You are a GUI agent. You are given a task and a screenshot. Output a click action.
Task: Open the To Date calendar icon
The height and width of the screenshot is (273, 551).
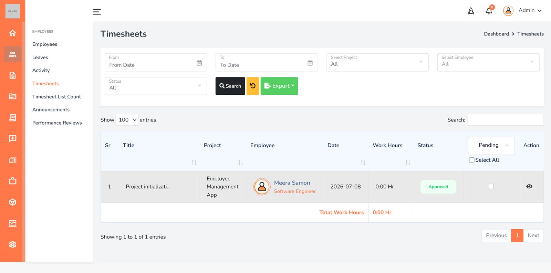pyautogui.click(x=310, y=63)
